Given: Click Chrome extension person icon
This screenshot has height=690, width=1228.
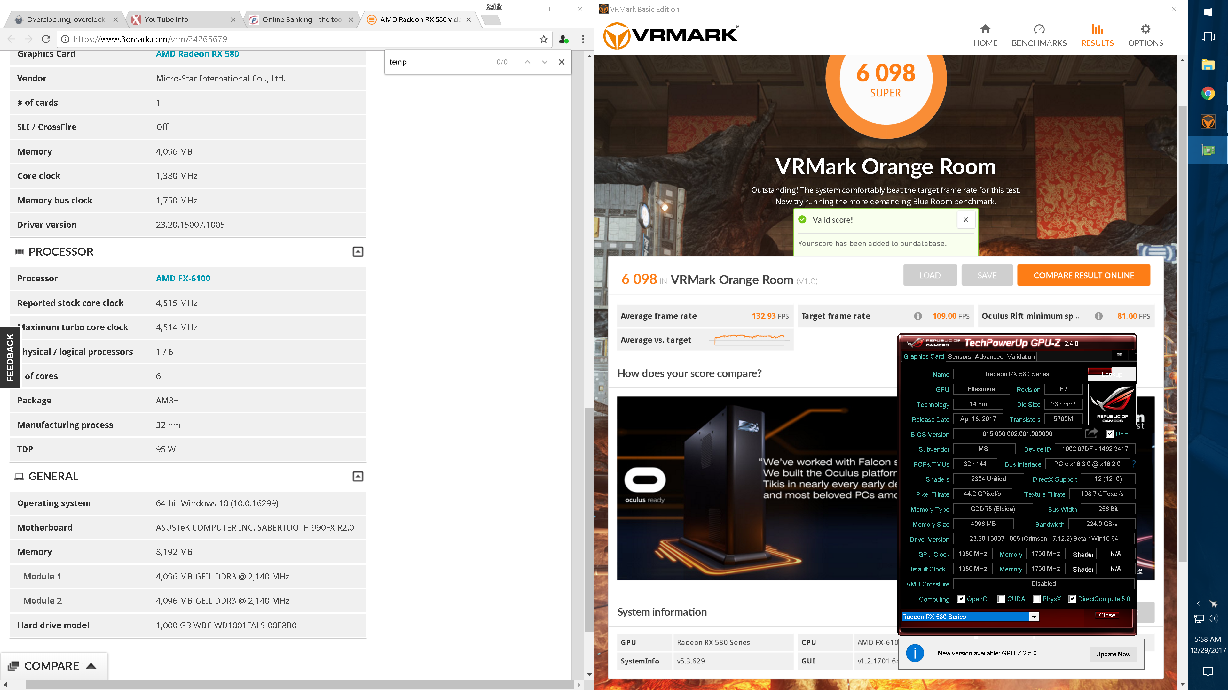Looking at the screenshot, I should 563,39.
